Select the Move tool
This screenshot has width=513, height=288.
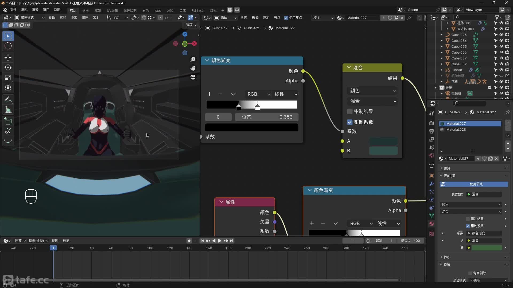pyautogui.click(x=8, y=57)
